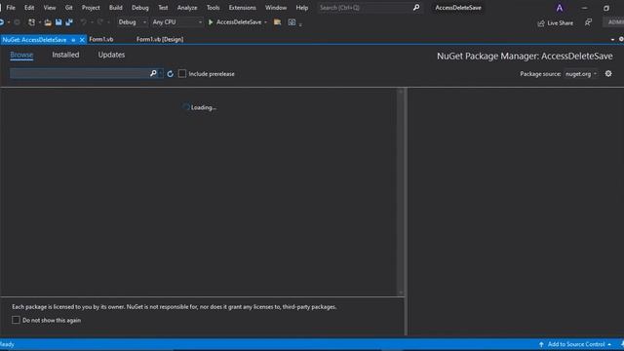624x351 pixels.
Task: Pin the NuGet AccessDeleteSave tab
Action: coord(73,40)
